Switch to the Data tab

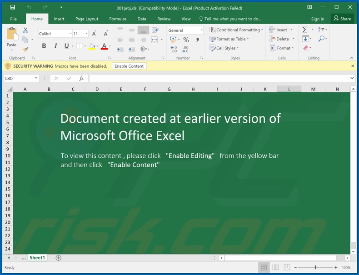tap(142, 19)
